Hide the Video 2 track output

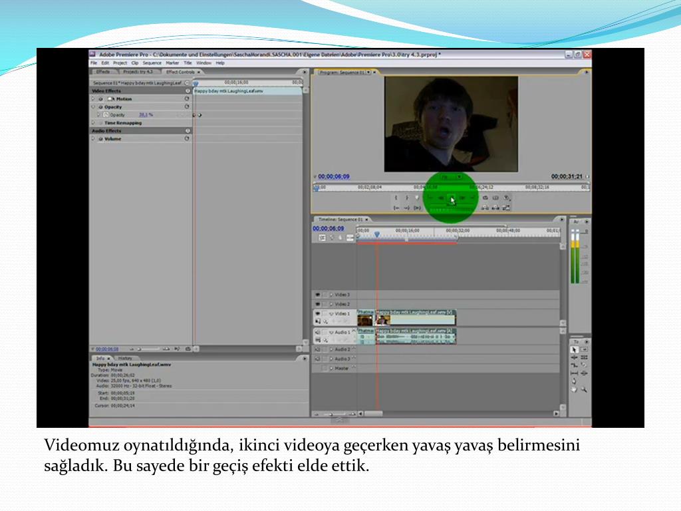click(x=317, y=304)
